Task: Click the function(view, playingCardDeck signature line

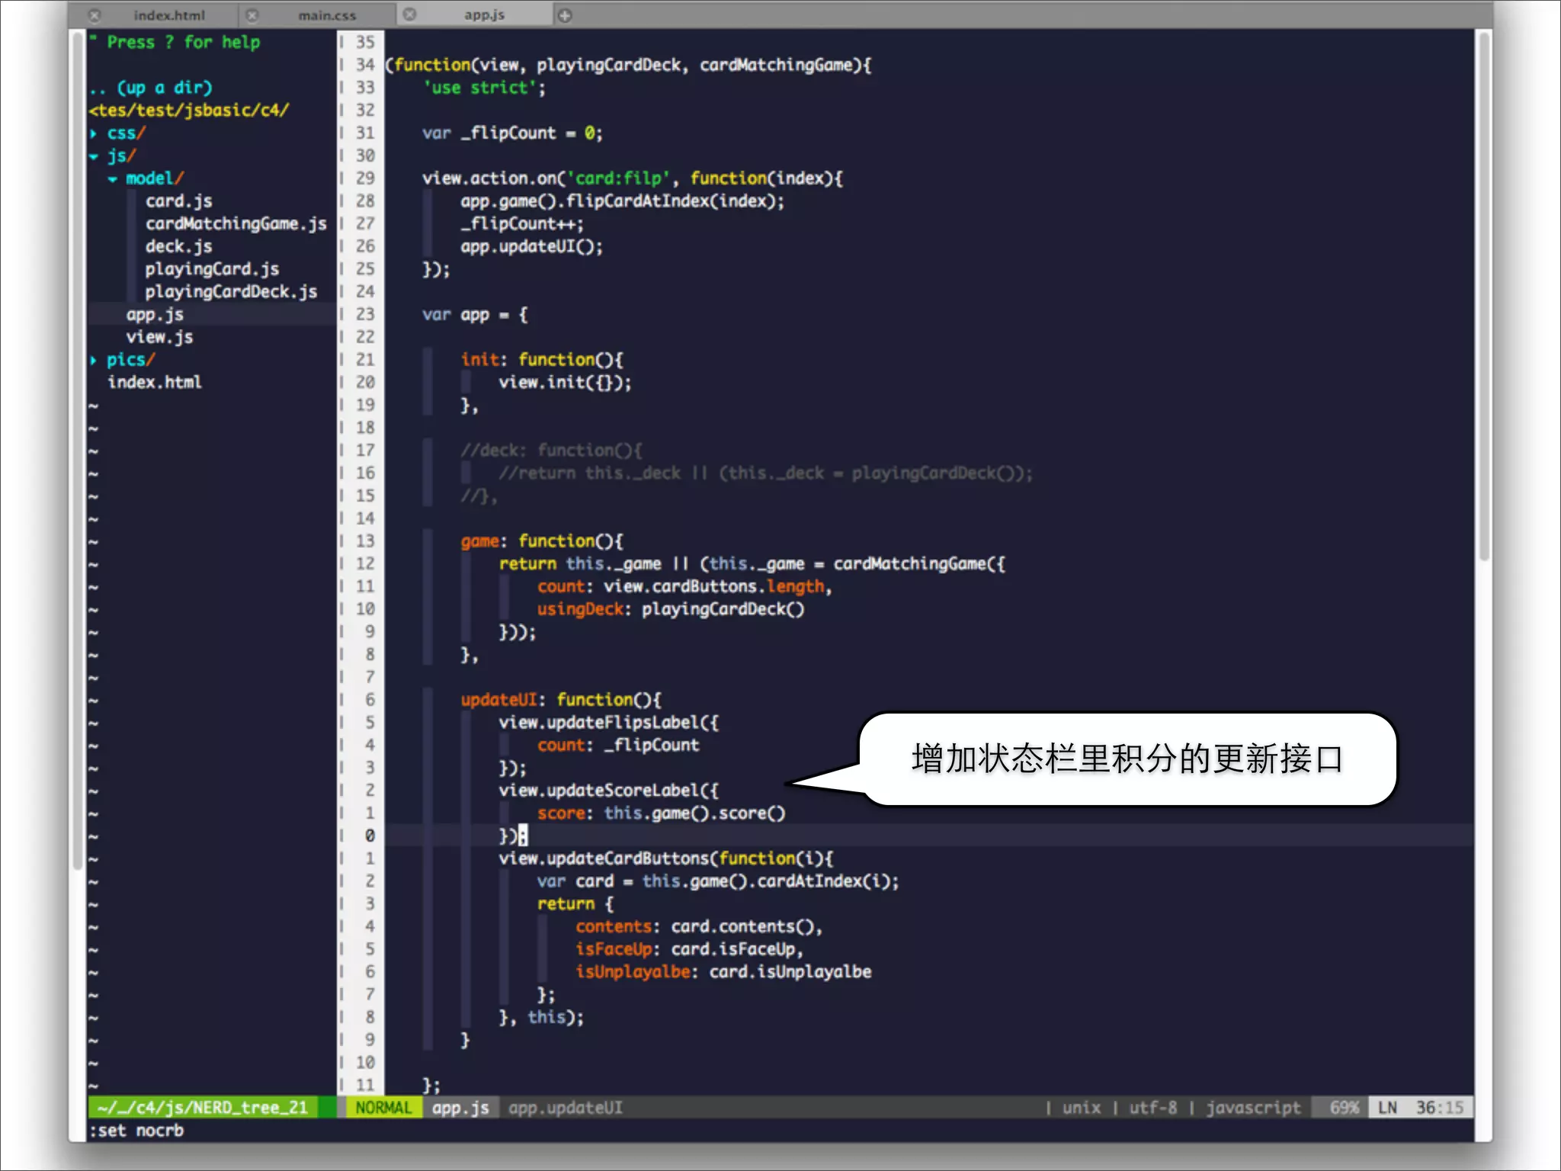Action: [628, 65]
